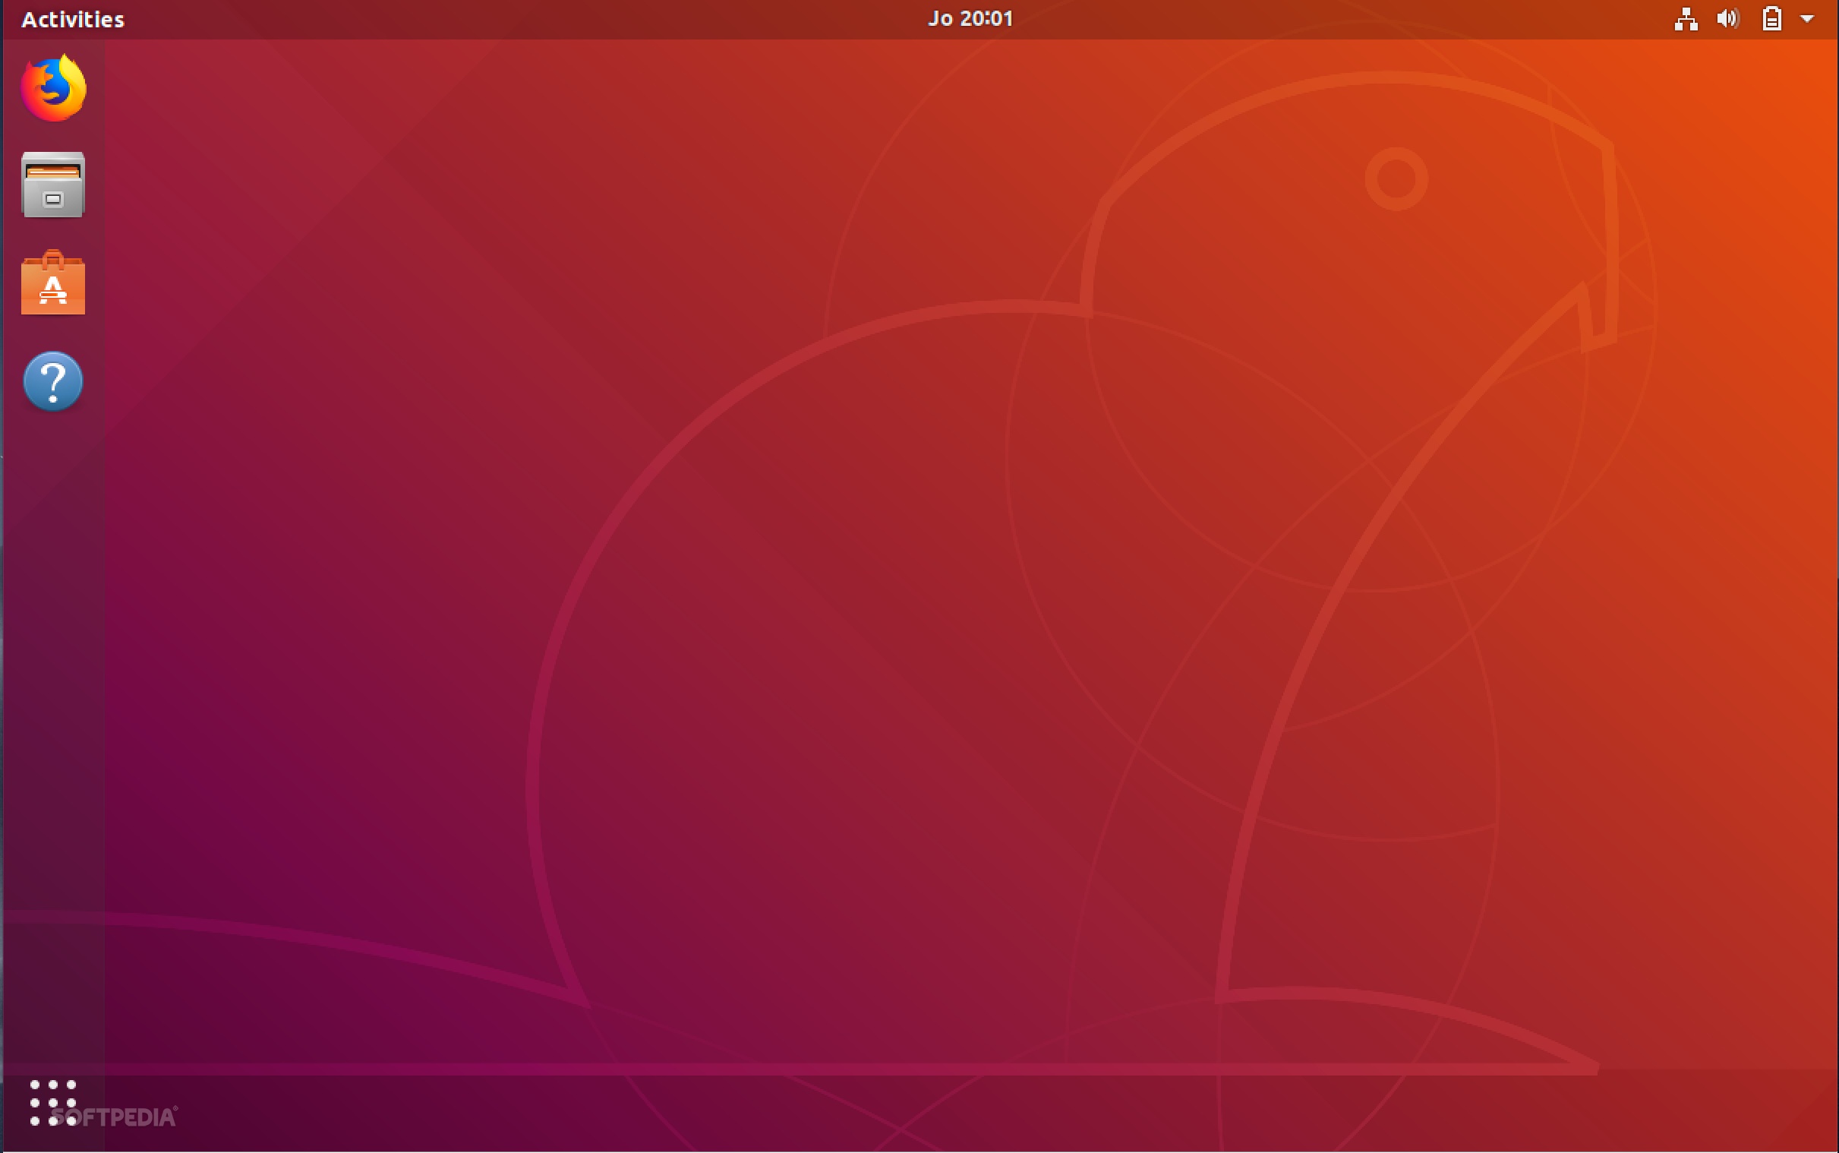1839x1153 pixels.
Task: Open the network connections dropdown
Action: [x=1685, y=18]
